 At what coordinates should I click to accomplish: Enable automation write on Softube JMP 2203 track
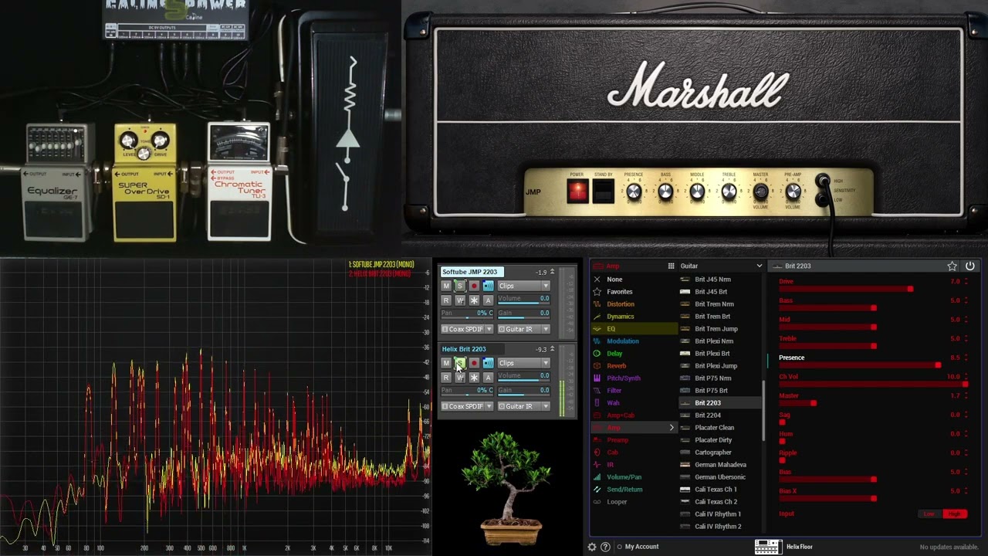pos(460,300)
